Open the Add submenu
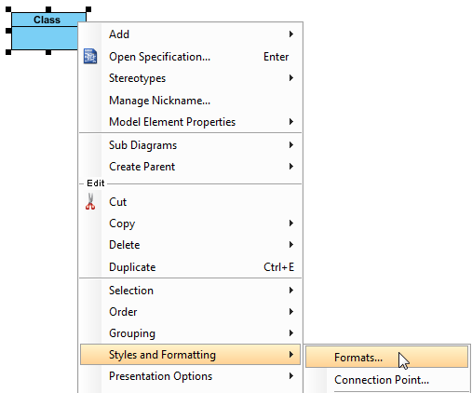472x393 pixels. tap(190, 34)
